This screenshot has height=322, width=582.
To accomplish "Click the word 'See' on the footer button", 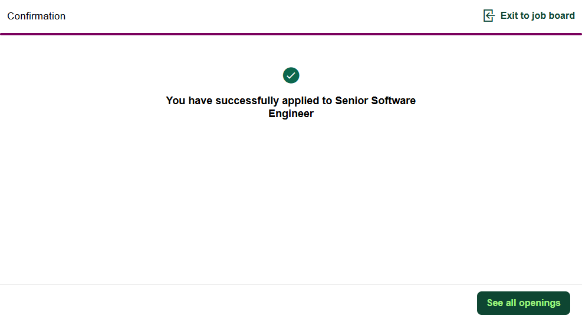I will click(x=495, y=303).
